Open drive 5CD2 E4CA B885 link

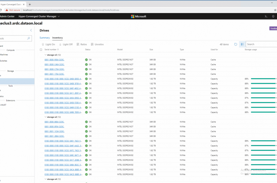pos(63,170)
